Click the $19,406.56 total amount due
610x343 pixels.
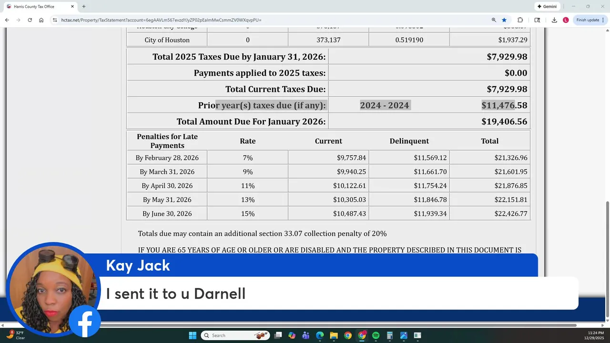[504, 121]
